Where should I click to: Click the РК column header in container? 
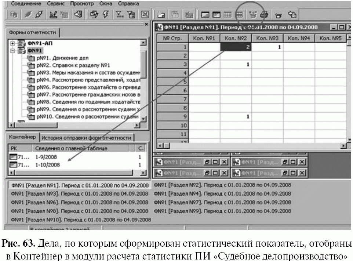20,148
